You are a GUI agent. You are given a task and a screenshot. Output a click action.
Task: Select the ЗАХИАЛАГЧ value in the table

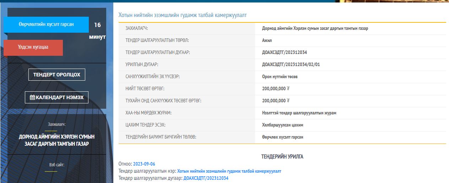coord(315,28)
